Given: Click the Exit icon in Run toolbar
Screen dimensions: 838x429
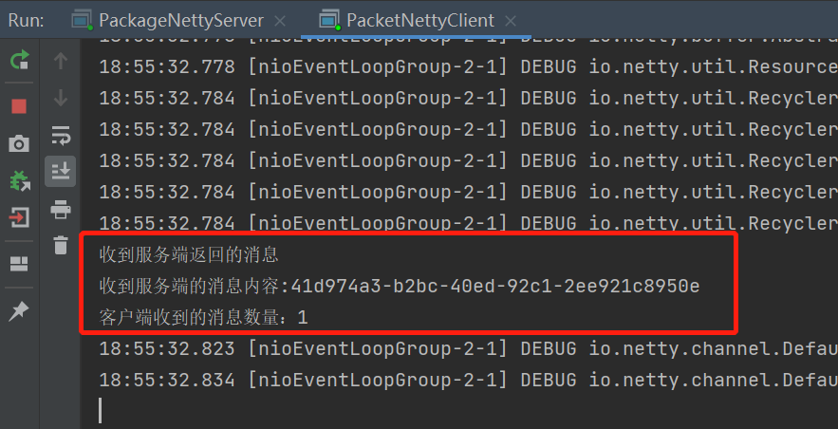Looking at the screenshot, I should tap(19, 217).
